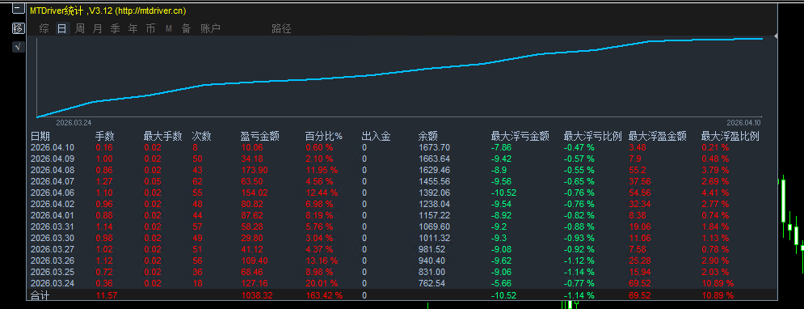Open the 备 tab
Viewport: 804px width, 309px height.
(186, 29)
